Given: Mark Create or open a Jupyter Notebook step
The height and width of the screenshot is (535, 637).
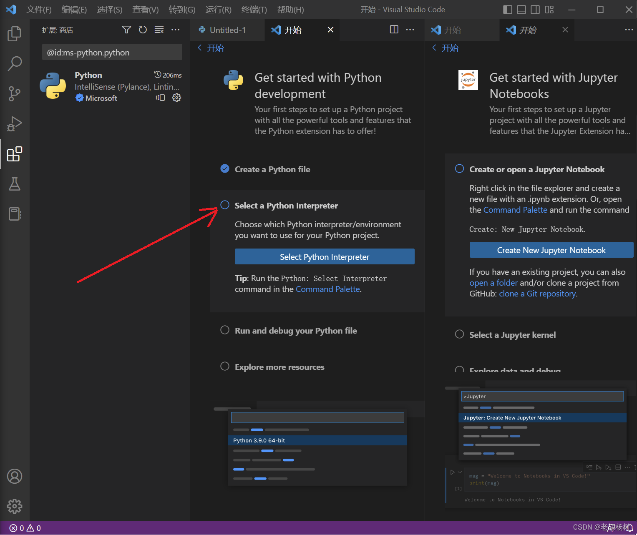Looking at the screenshot, I should [459, 168].
